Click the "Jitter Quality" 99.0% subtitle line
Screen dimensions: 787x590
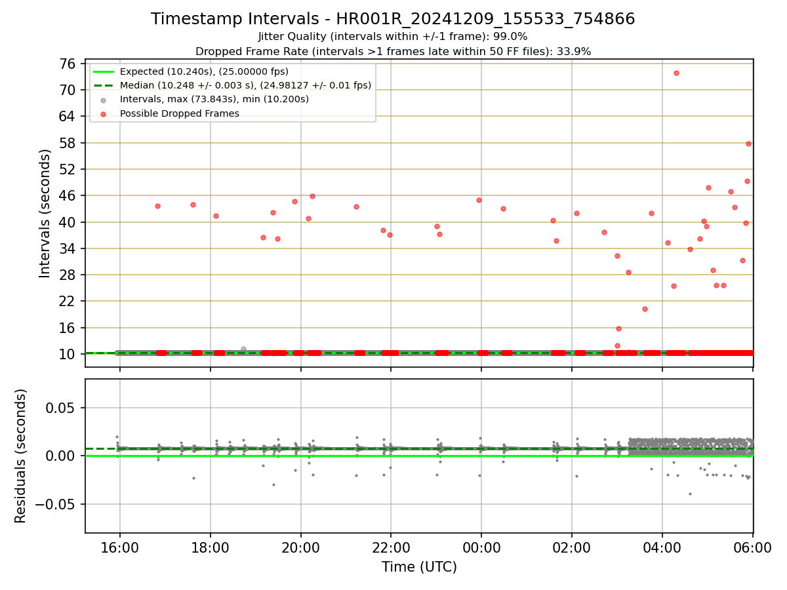[393, 37]
